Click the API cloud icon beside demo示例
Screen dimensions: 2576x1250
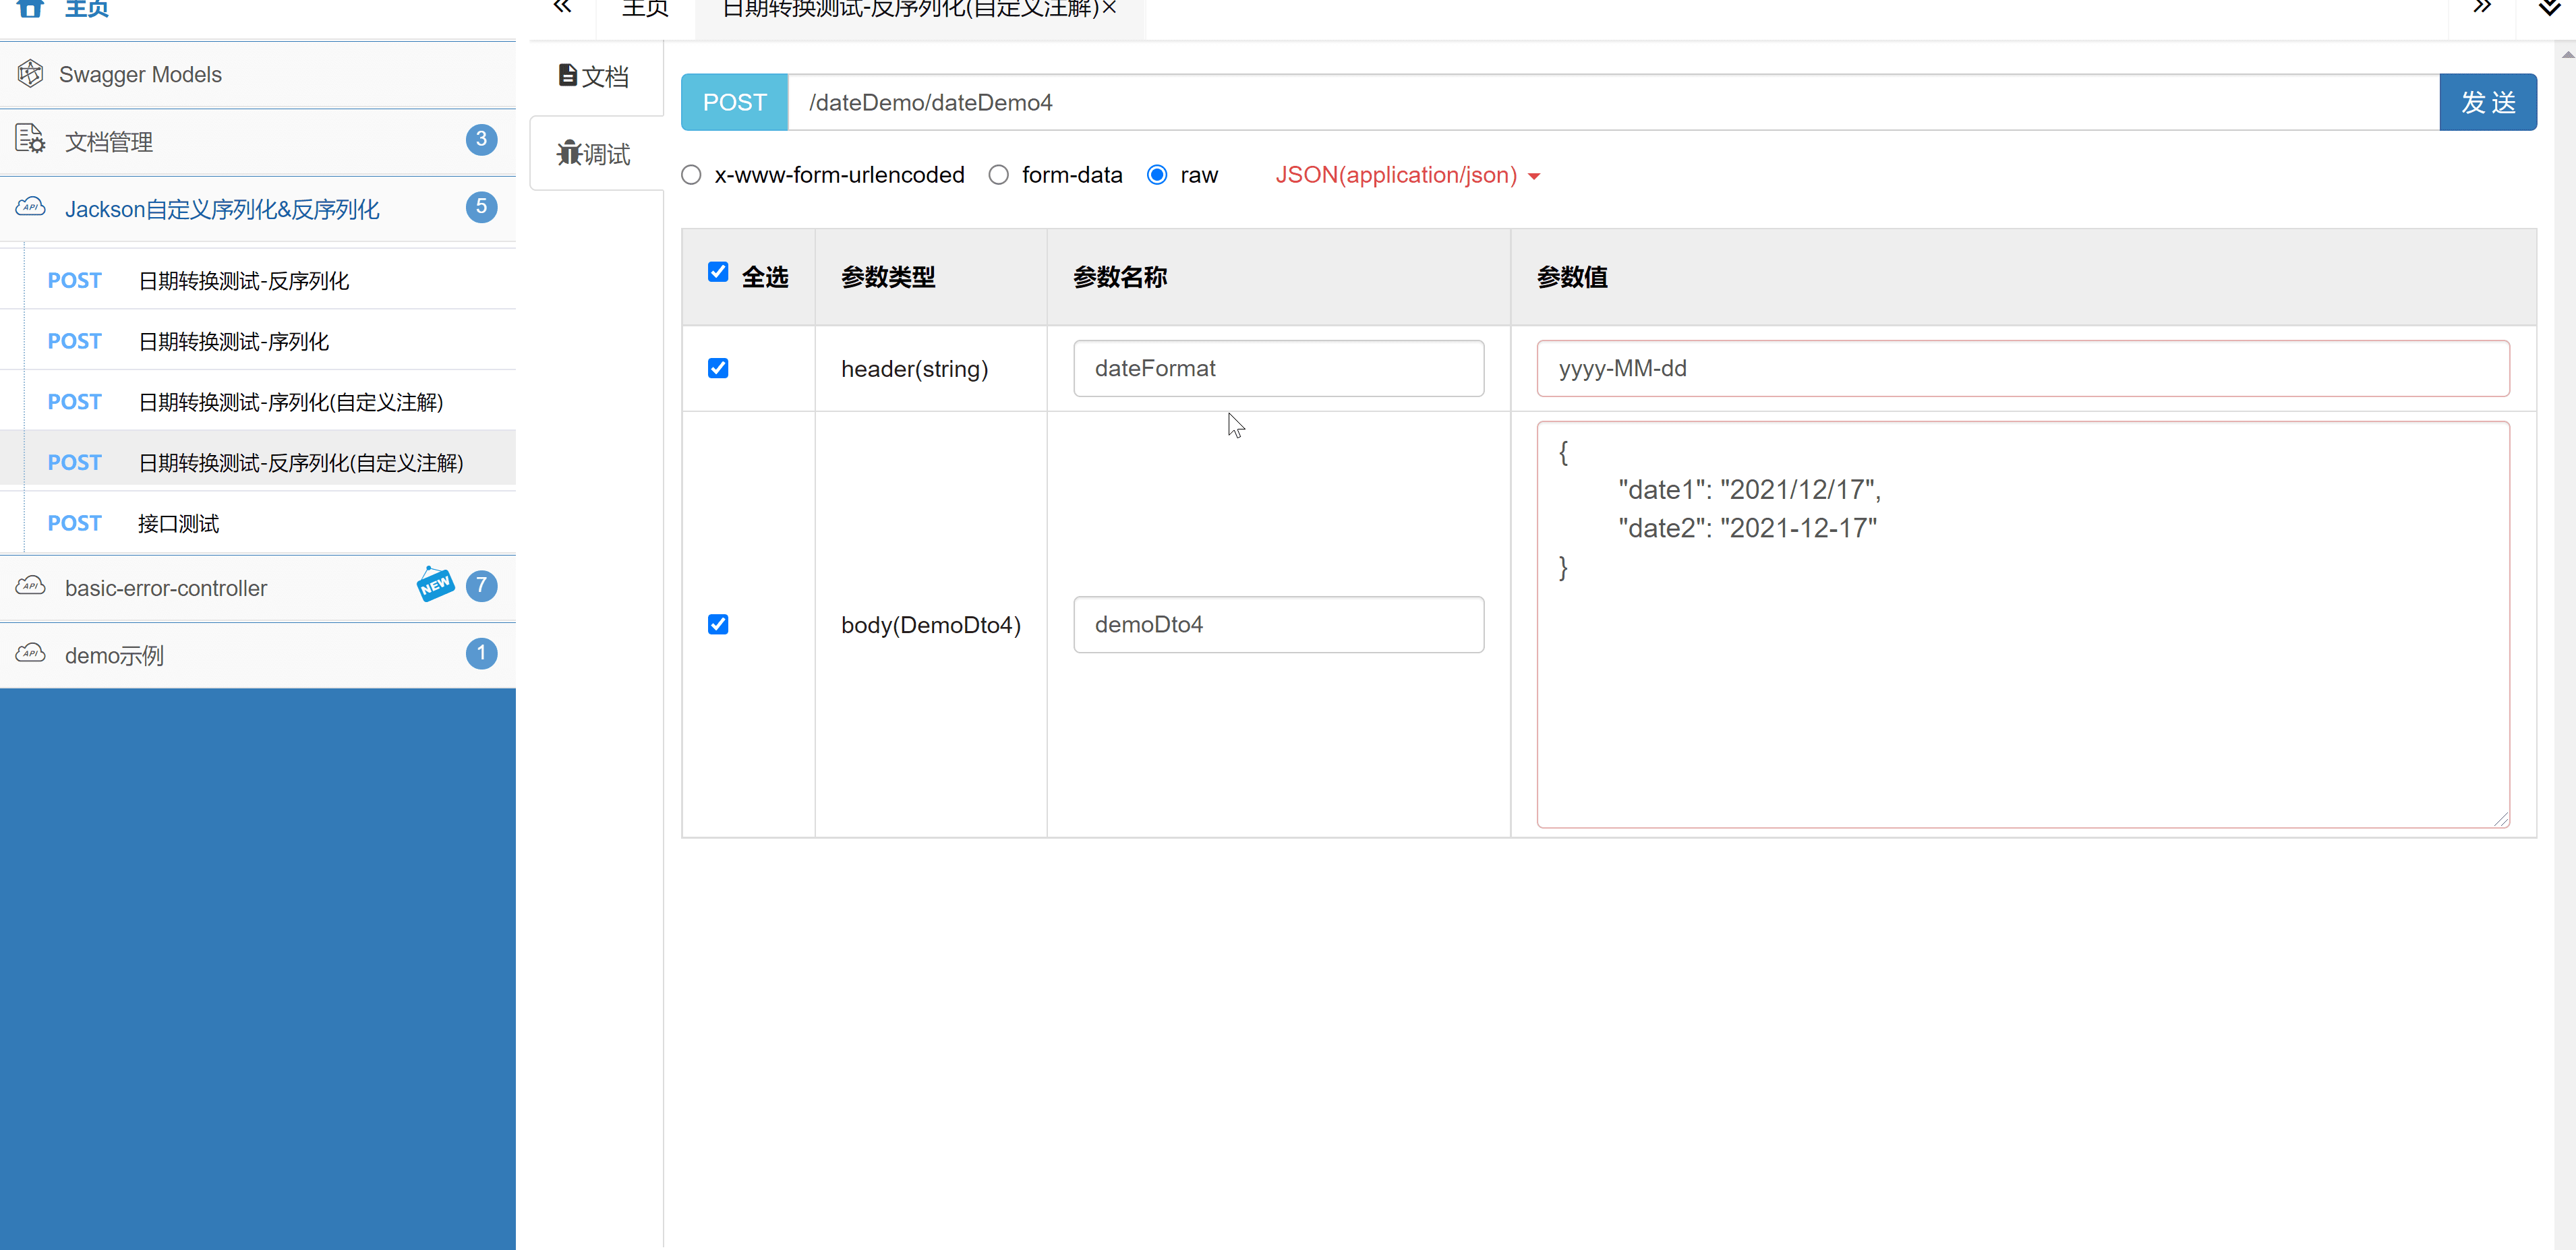pos(31,653)
